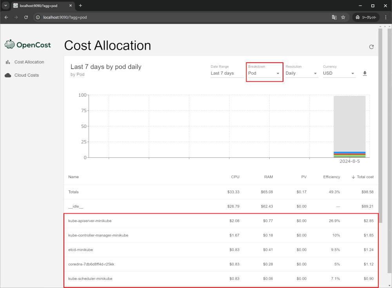Screen dimensions: 392x288
Task: Open the Currency dropdown set to USD
Action: (x=339, y=73)
